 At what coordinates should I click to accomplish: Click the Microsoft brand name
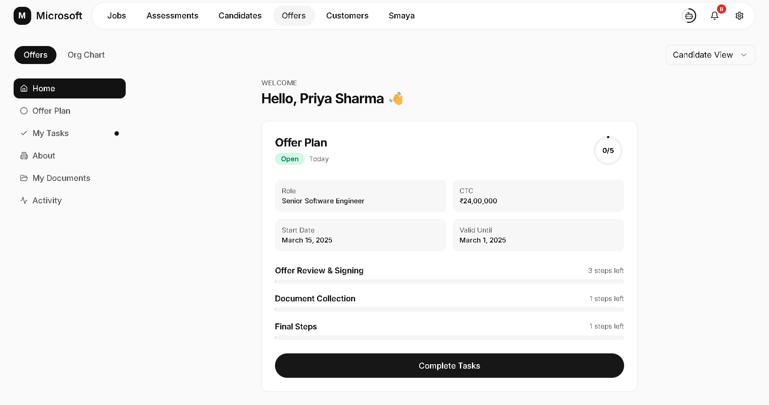[59, 16]
